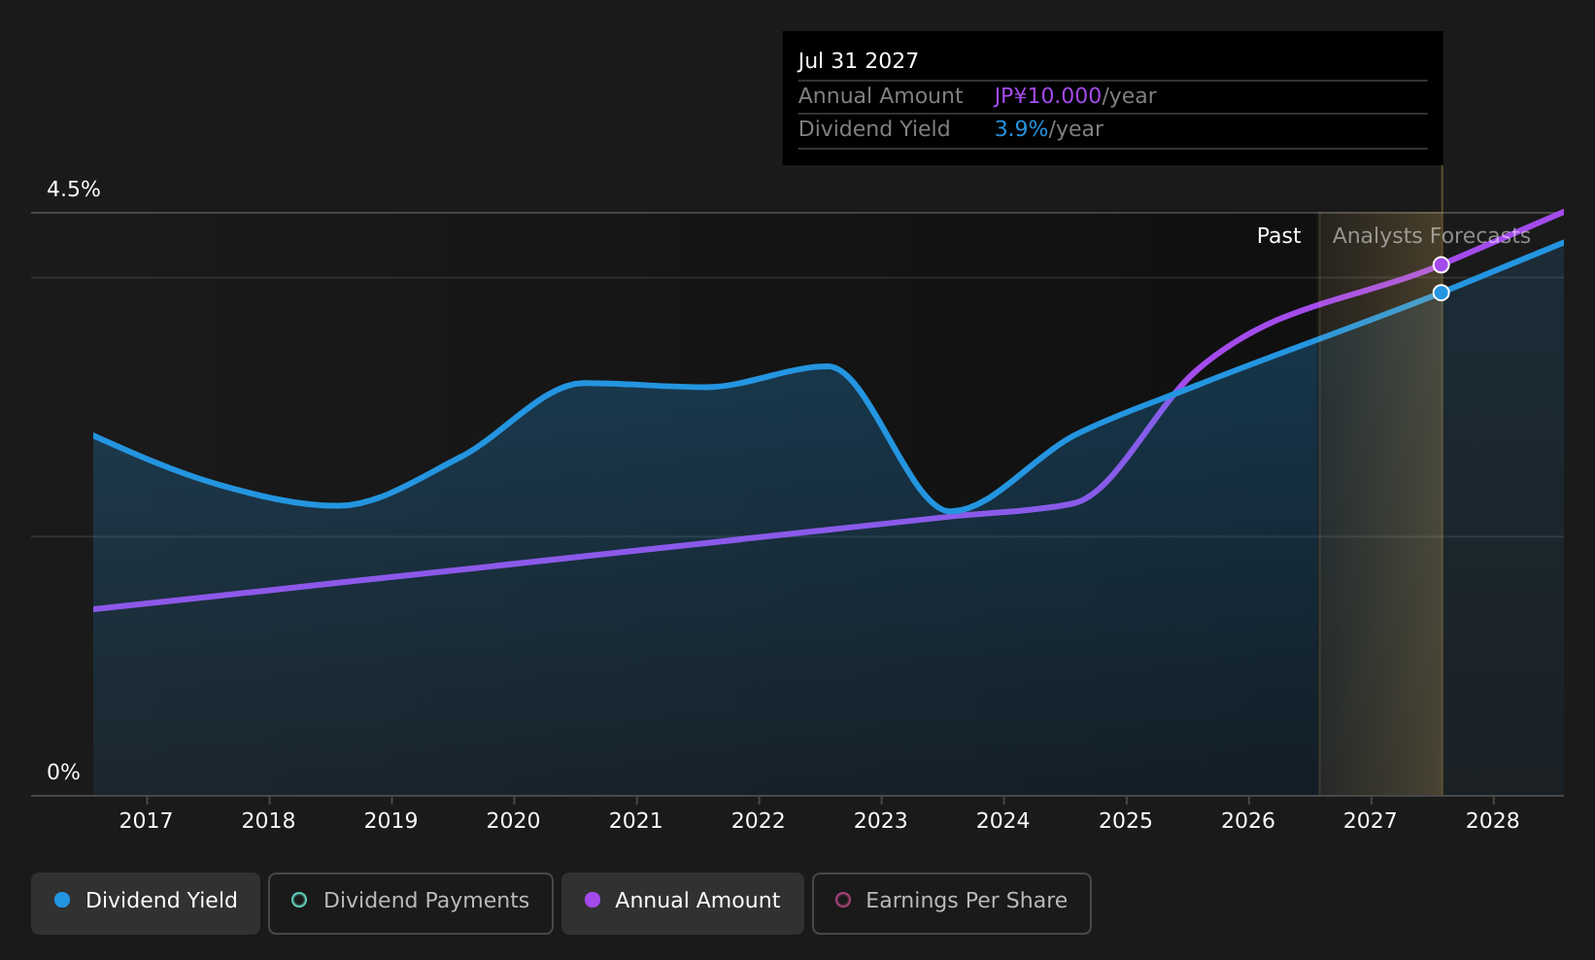Click the 2025 x-axis label
The image size is (1595, 960).
point(1125,821)
